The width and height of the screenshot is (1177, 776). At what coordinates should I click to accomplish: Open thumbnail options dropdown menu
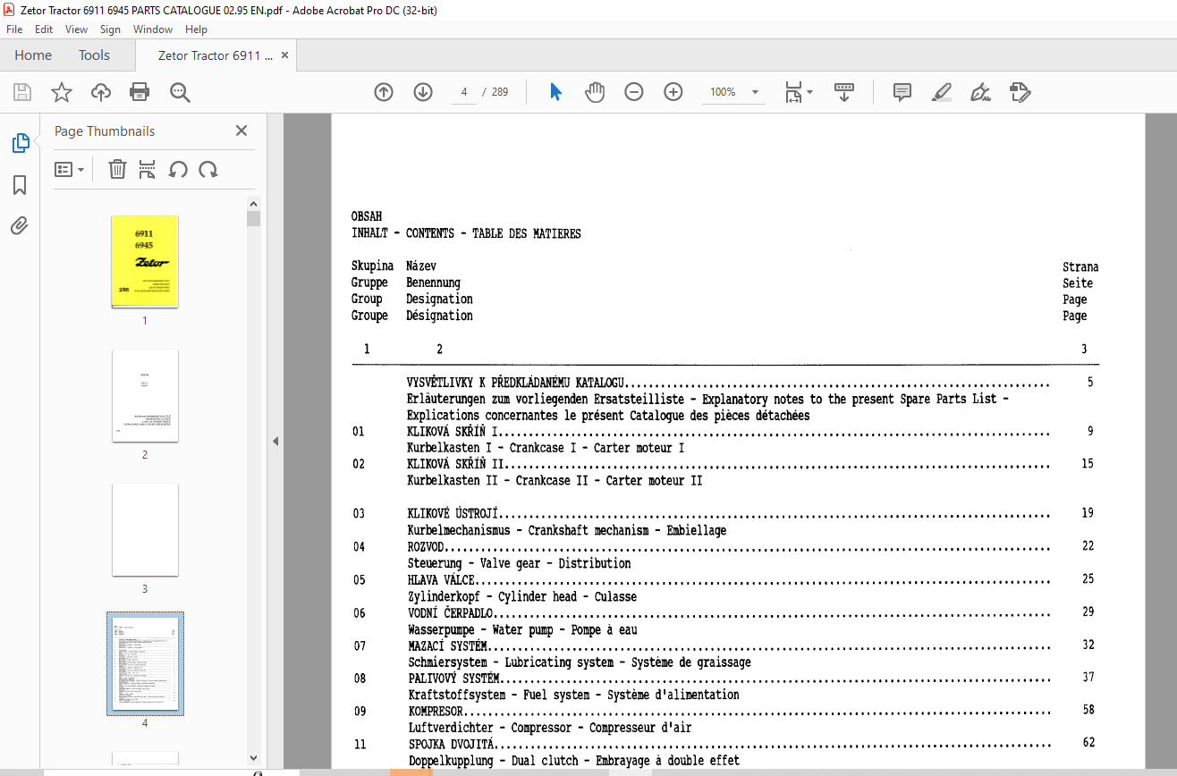70,169
